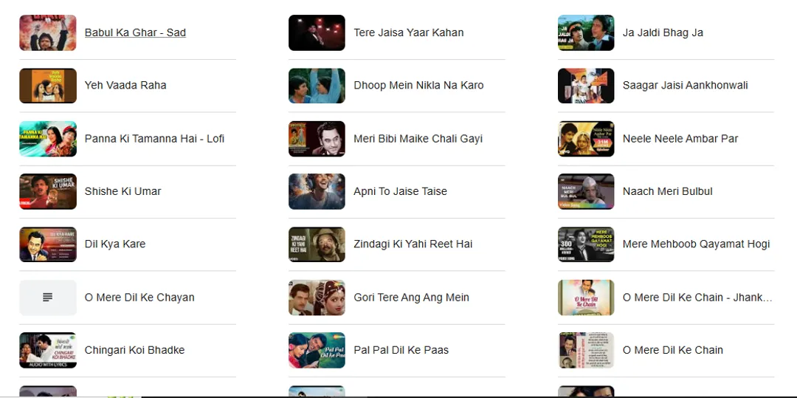797x398 pixels.
Task: Click O Mere Dil Ke Chain - Jhankar title
Action: tap(697, 298)
